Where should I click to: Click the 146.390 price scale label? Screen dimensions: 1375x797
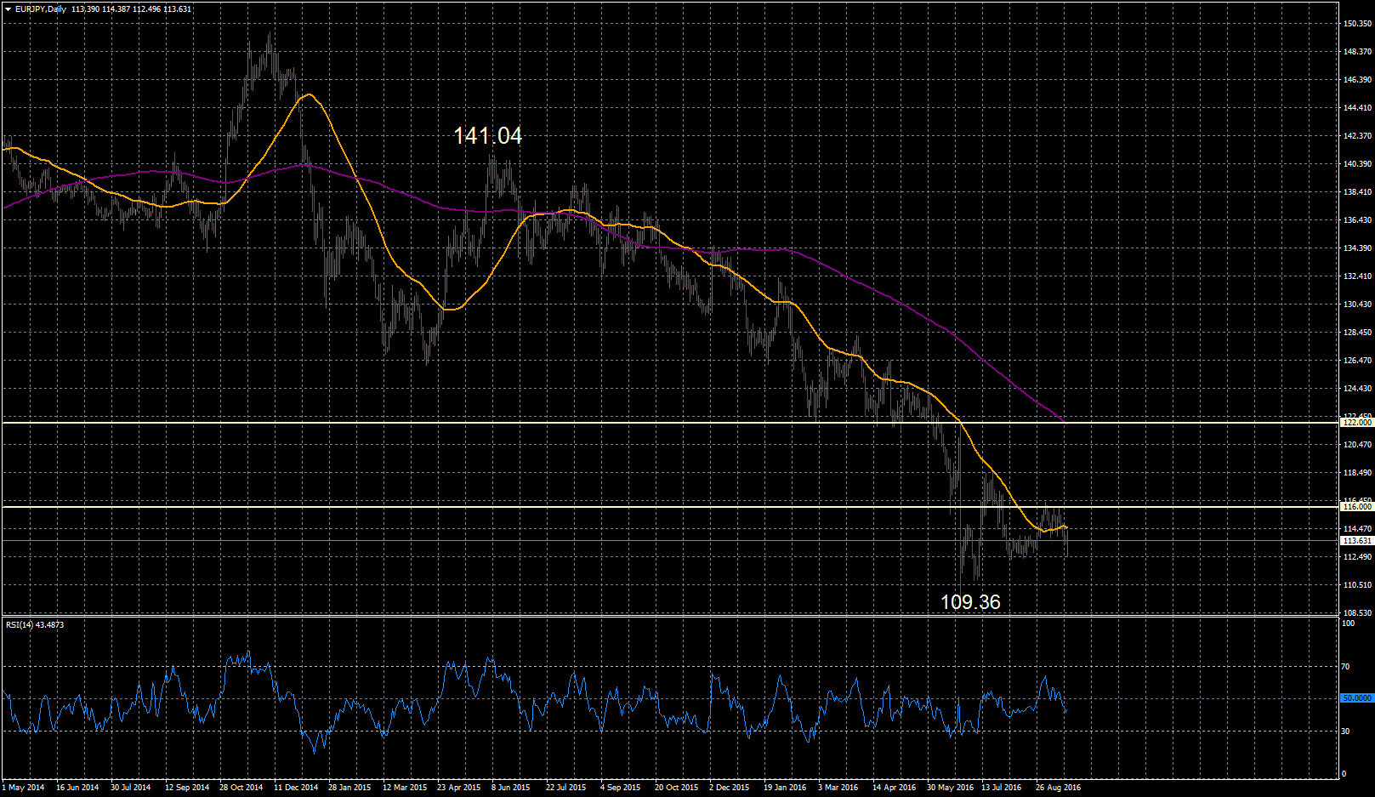pos(1357,80)
